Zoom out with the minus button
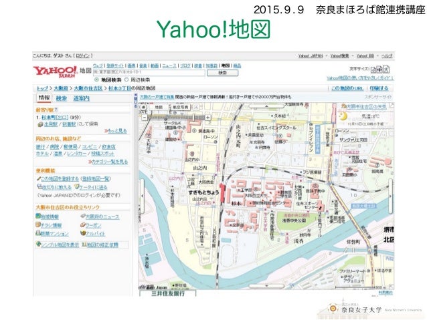The width and height of the screenshot is (427, 320). (145, 118)
